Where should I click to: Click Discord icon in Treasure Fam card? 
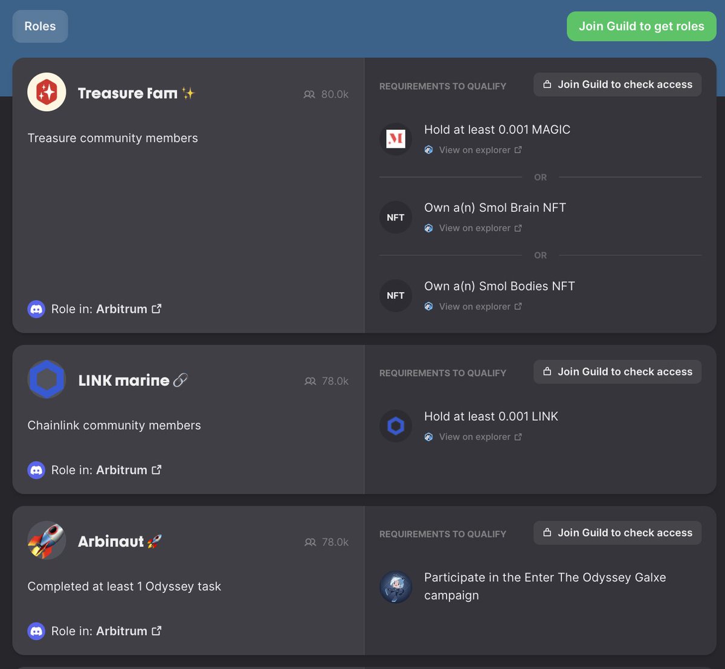(x=36, y=309)
